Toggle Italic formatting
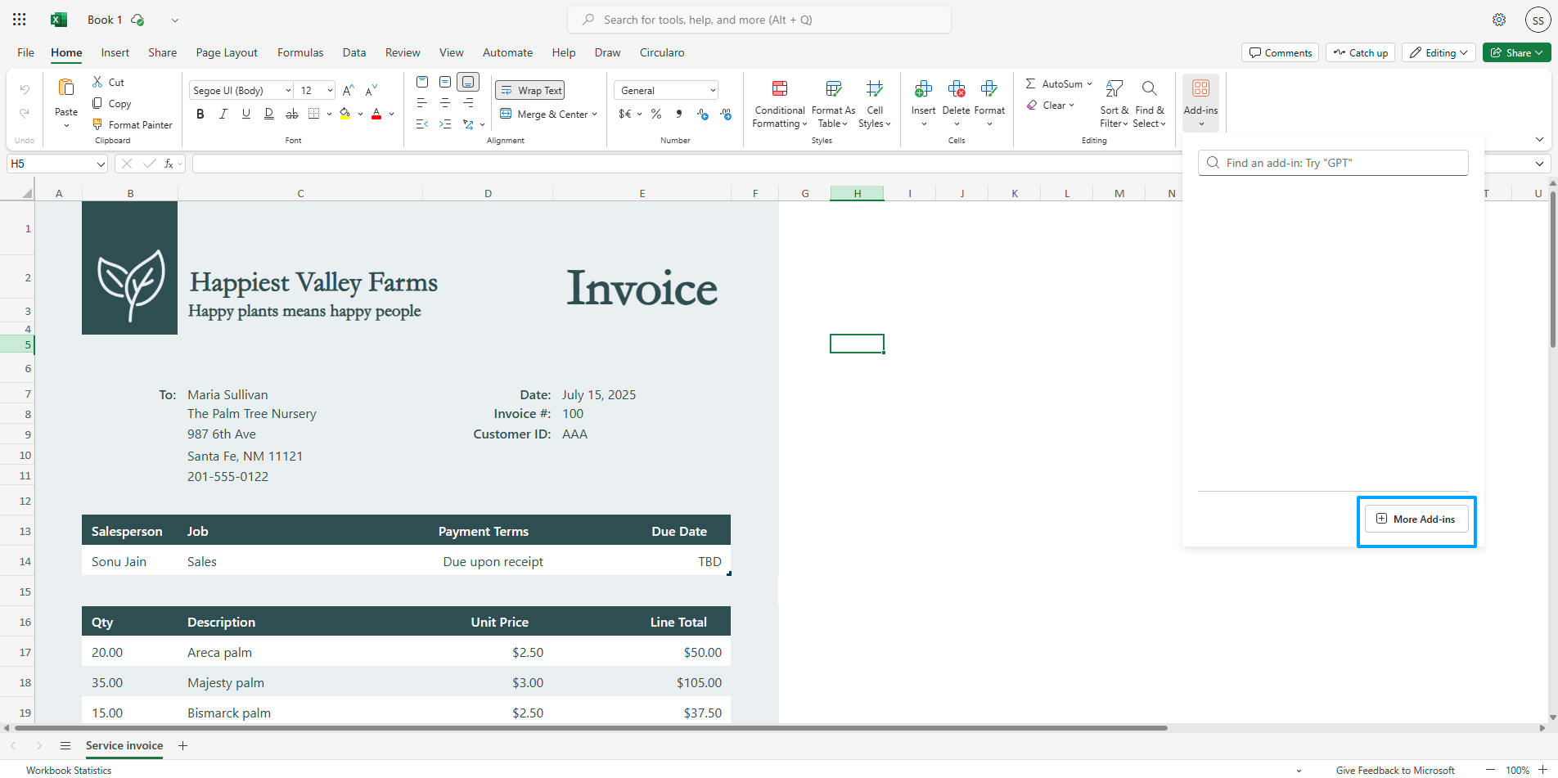The height and width of the screenshot is (778, 1558). 223,114
